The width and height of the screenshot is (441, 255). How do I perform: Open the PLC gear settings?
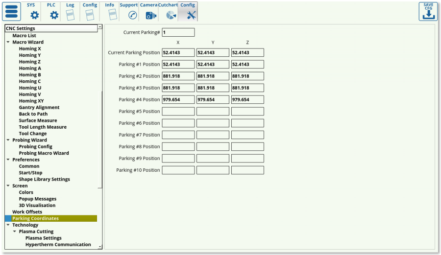tap(54, 15)
